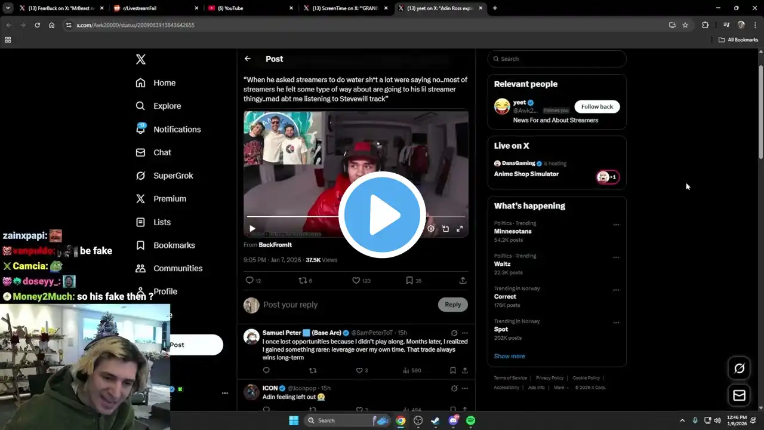Ask Grok about Samuel Peter's reply
The height and width of the screenshot is (430, 764).
pos(454,333)
